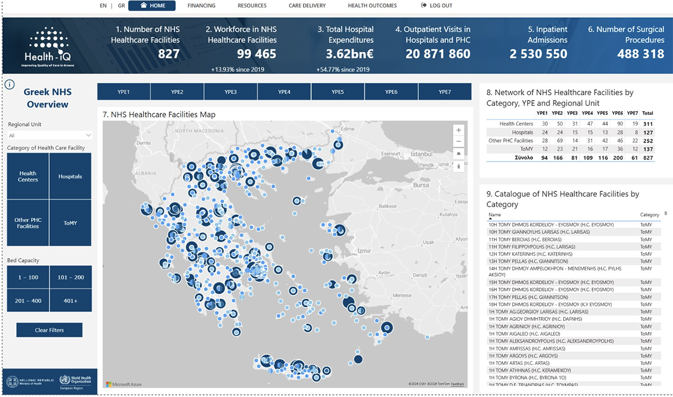Click the map zoom in plus icon
Viewport: 673px width, 397px height.
pos(459,130)
